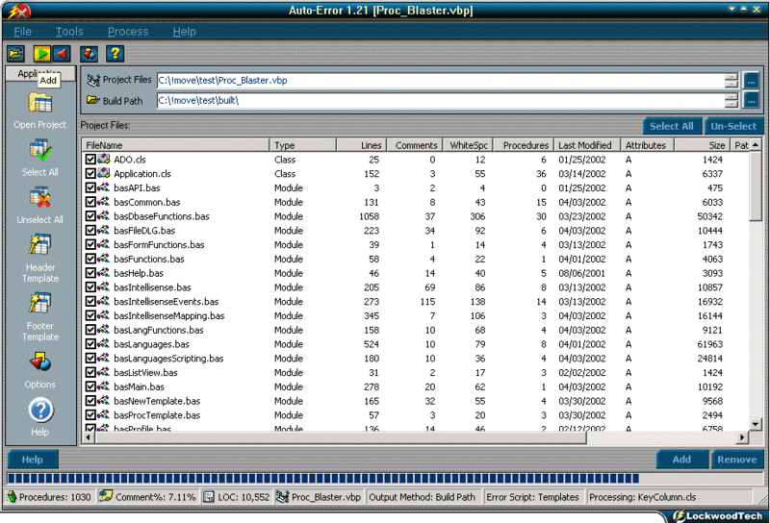Sort by the Size column header

click(x=703, y=145)
